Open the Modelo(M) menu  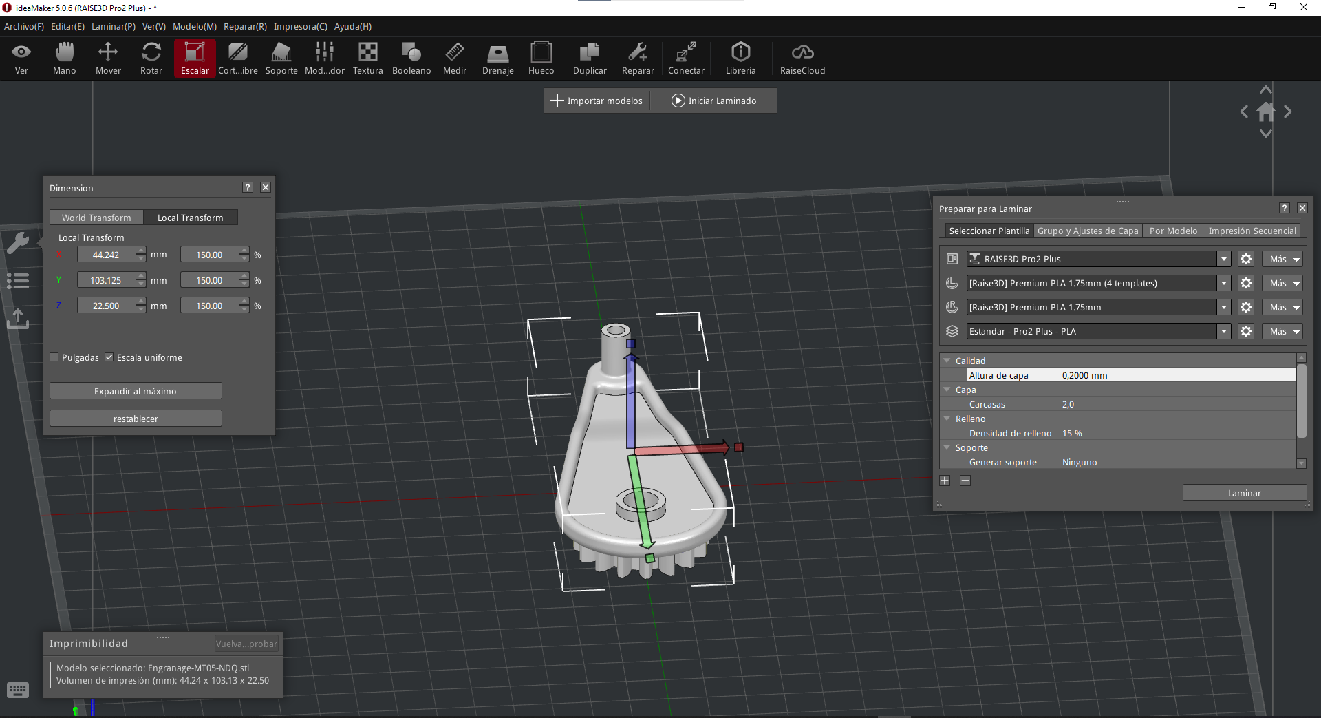point(195,26)
